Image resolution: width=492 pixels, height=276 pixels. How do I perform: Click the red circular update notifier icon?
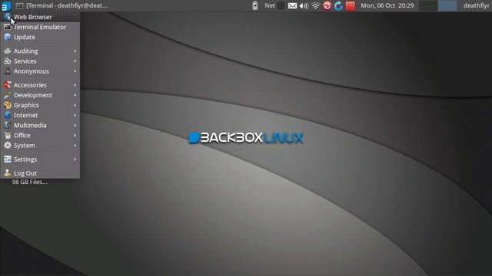click(x=327, y=5)
